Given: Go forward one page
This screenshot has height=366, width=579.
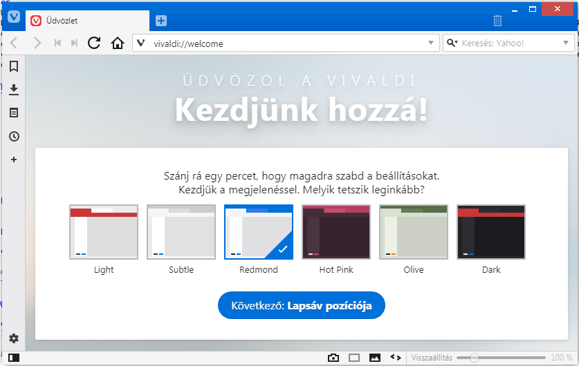Looking at the screenshot, I should click(x=37, y=43).
